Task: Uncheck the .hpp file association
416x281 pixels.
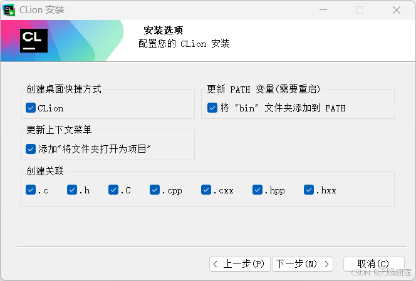Action: pos(257,190)
